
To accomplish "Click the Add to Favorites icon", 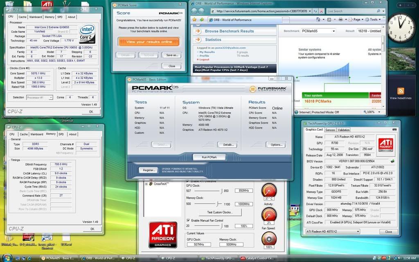I will (x=202, y=20).
